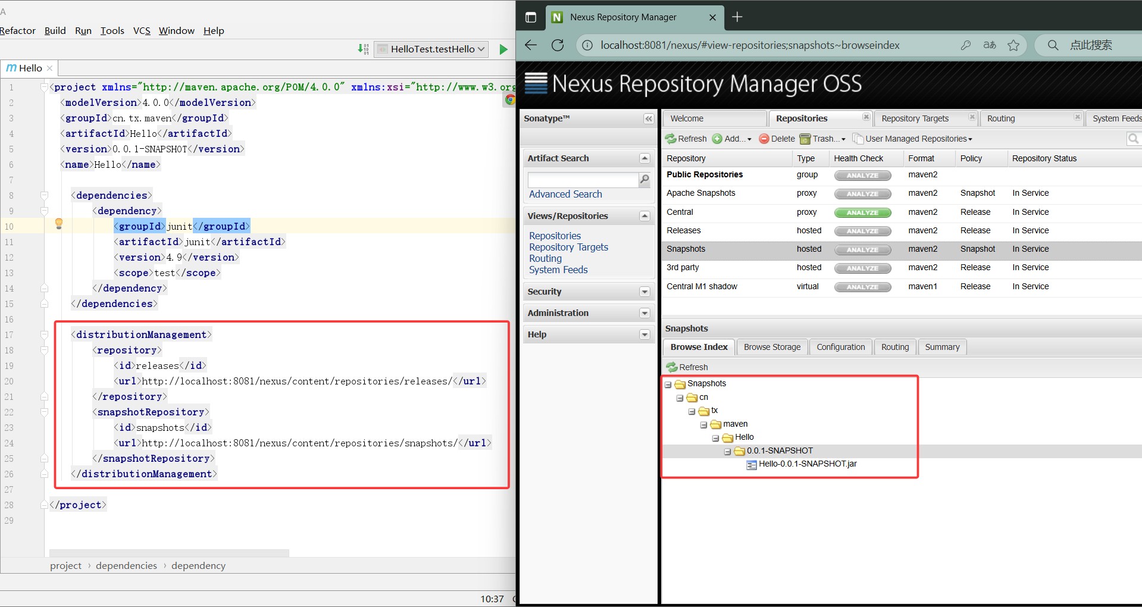Collapse the Sonatype side panel
1142x607 pixels.
click(649, 119)
